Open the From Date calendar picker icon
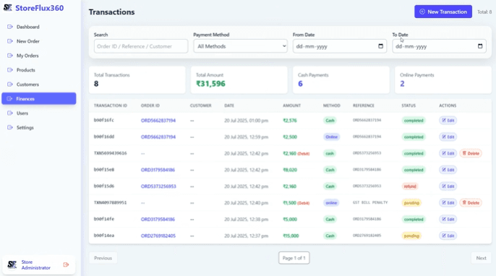Screen dimensions: 496x276 click(x=380, y=46)
